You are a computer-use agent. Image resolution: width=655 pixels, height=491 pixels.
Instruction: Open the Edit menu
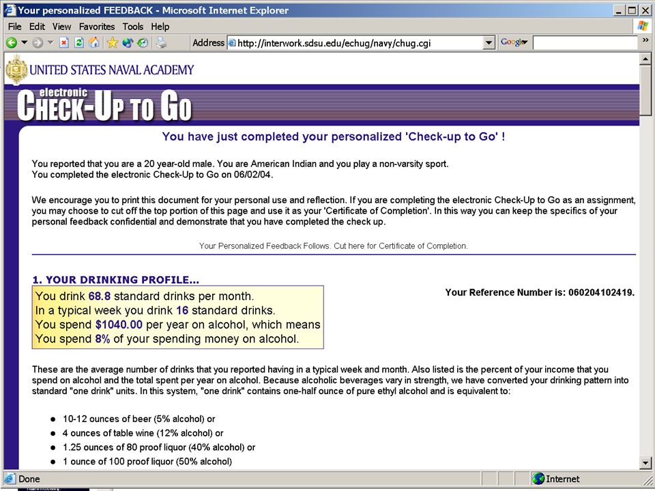point(37,27)
